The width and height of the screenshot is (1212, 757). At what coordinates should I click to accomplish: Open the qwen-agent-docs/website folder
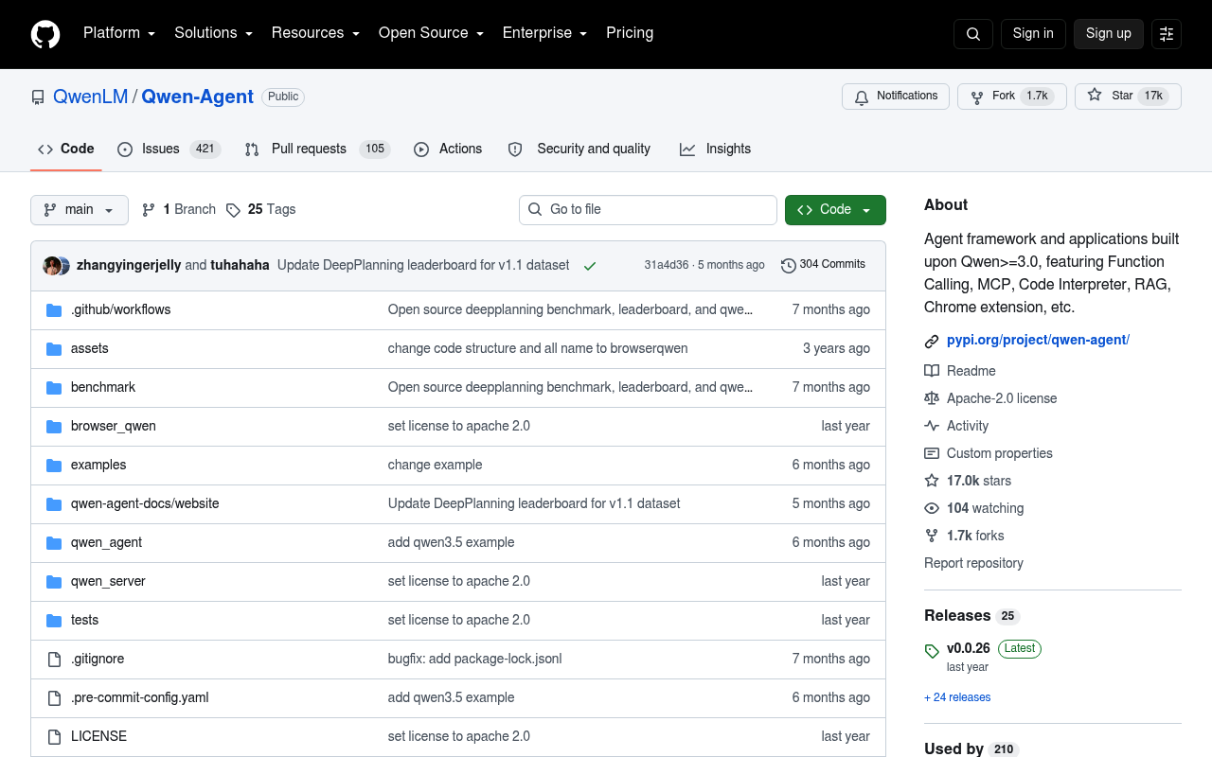[x=145, y=504]
